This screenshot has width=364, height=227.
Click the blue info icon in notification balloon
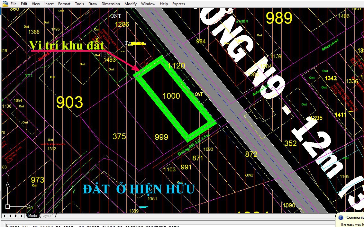click(x=341, y=217)
